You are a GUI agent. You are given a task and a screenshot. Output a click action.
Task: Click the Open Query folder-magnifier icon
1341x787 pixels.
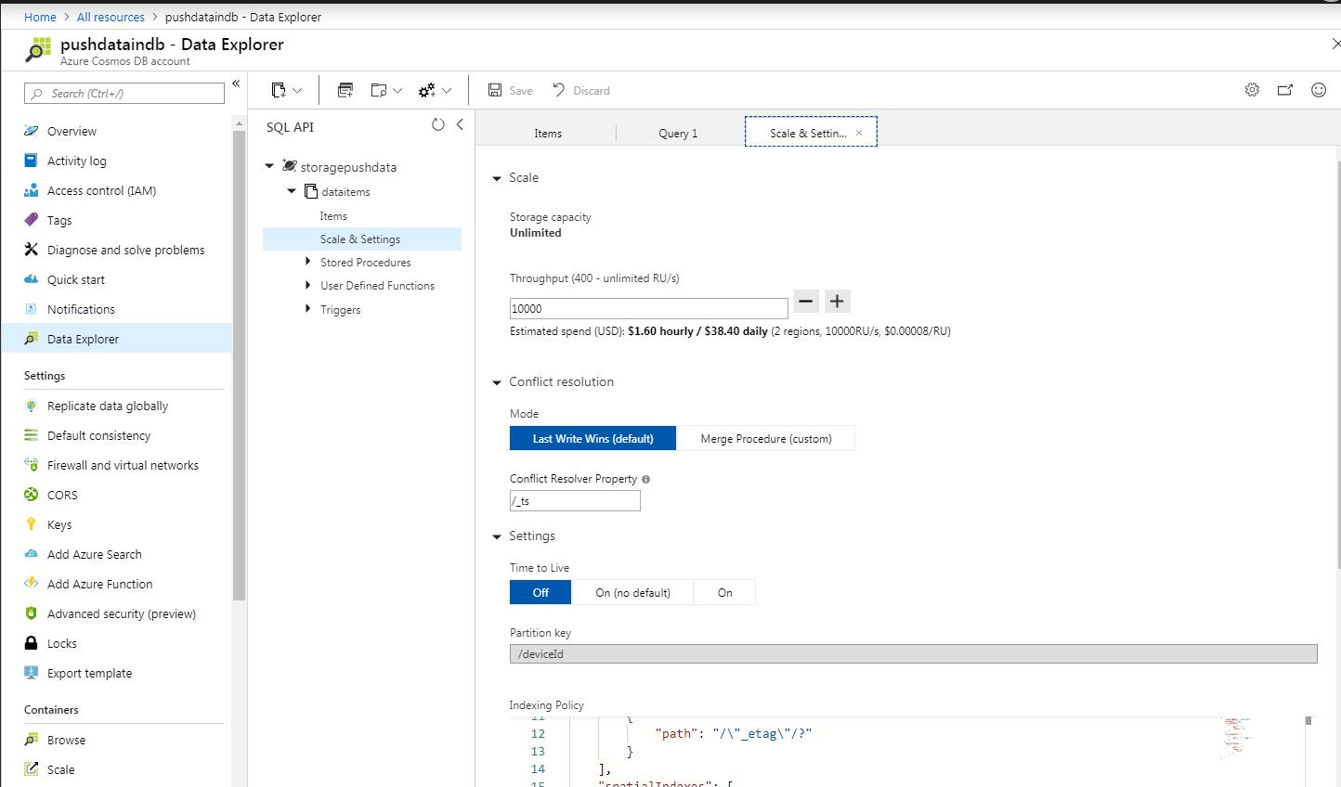pyautogui.click(x=379, y=90)
